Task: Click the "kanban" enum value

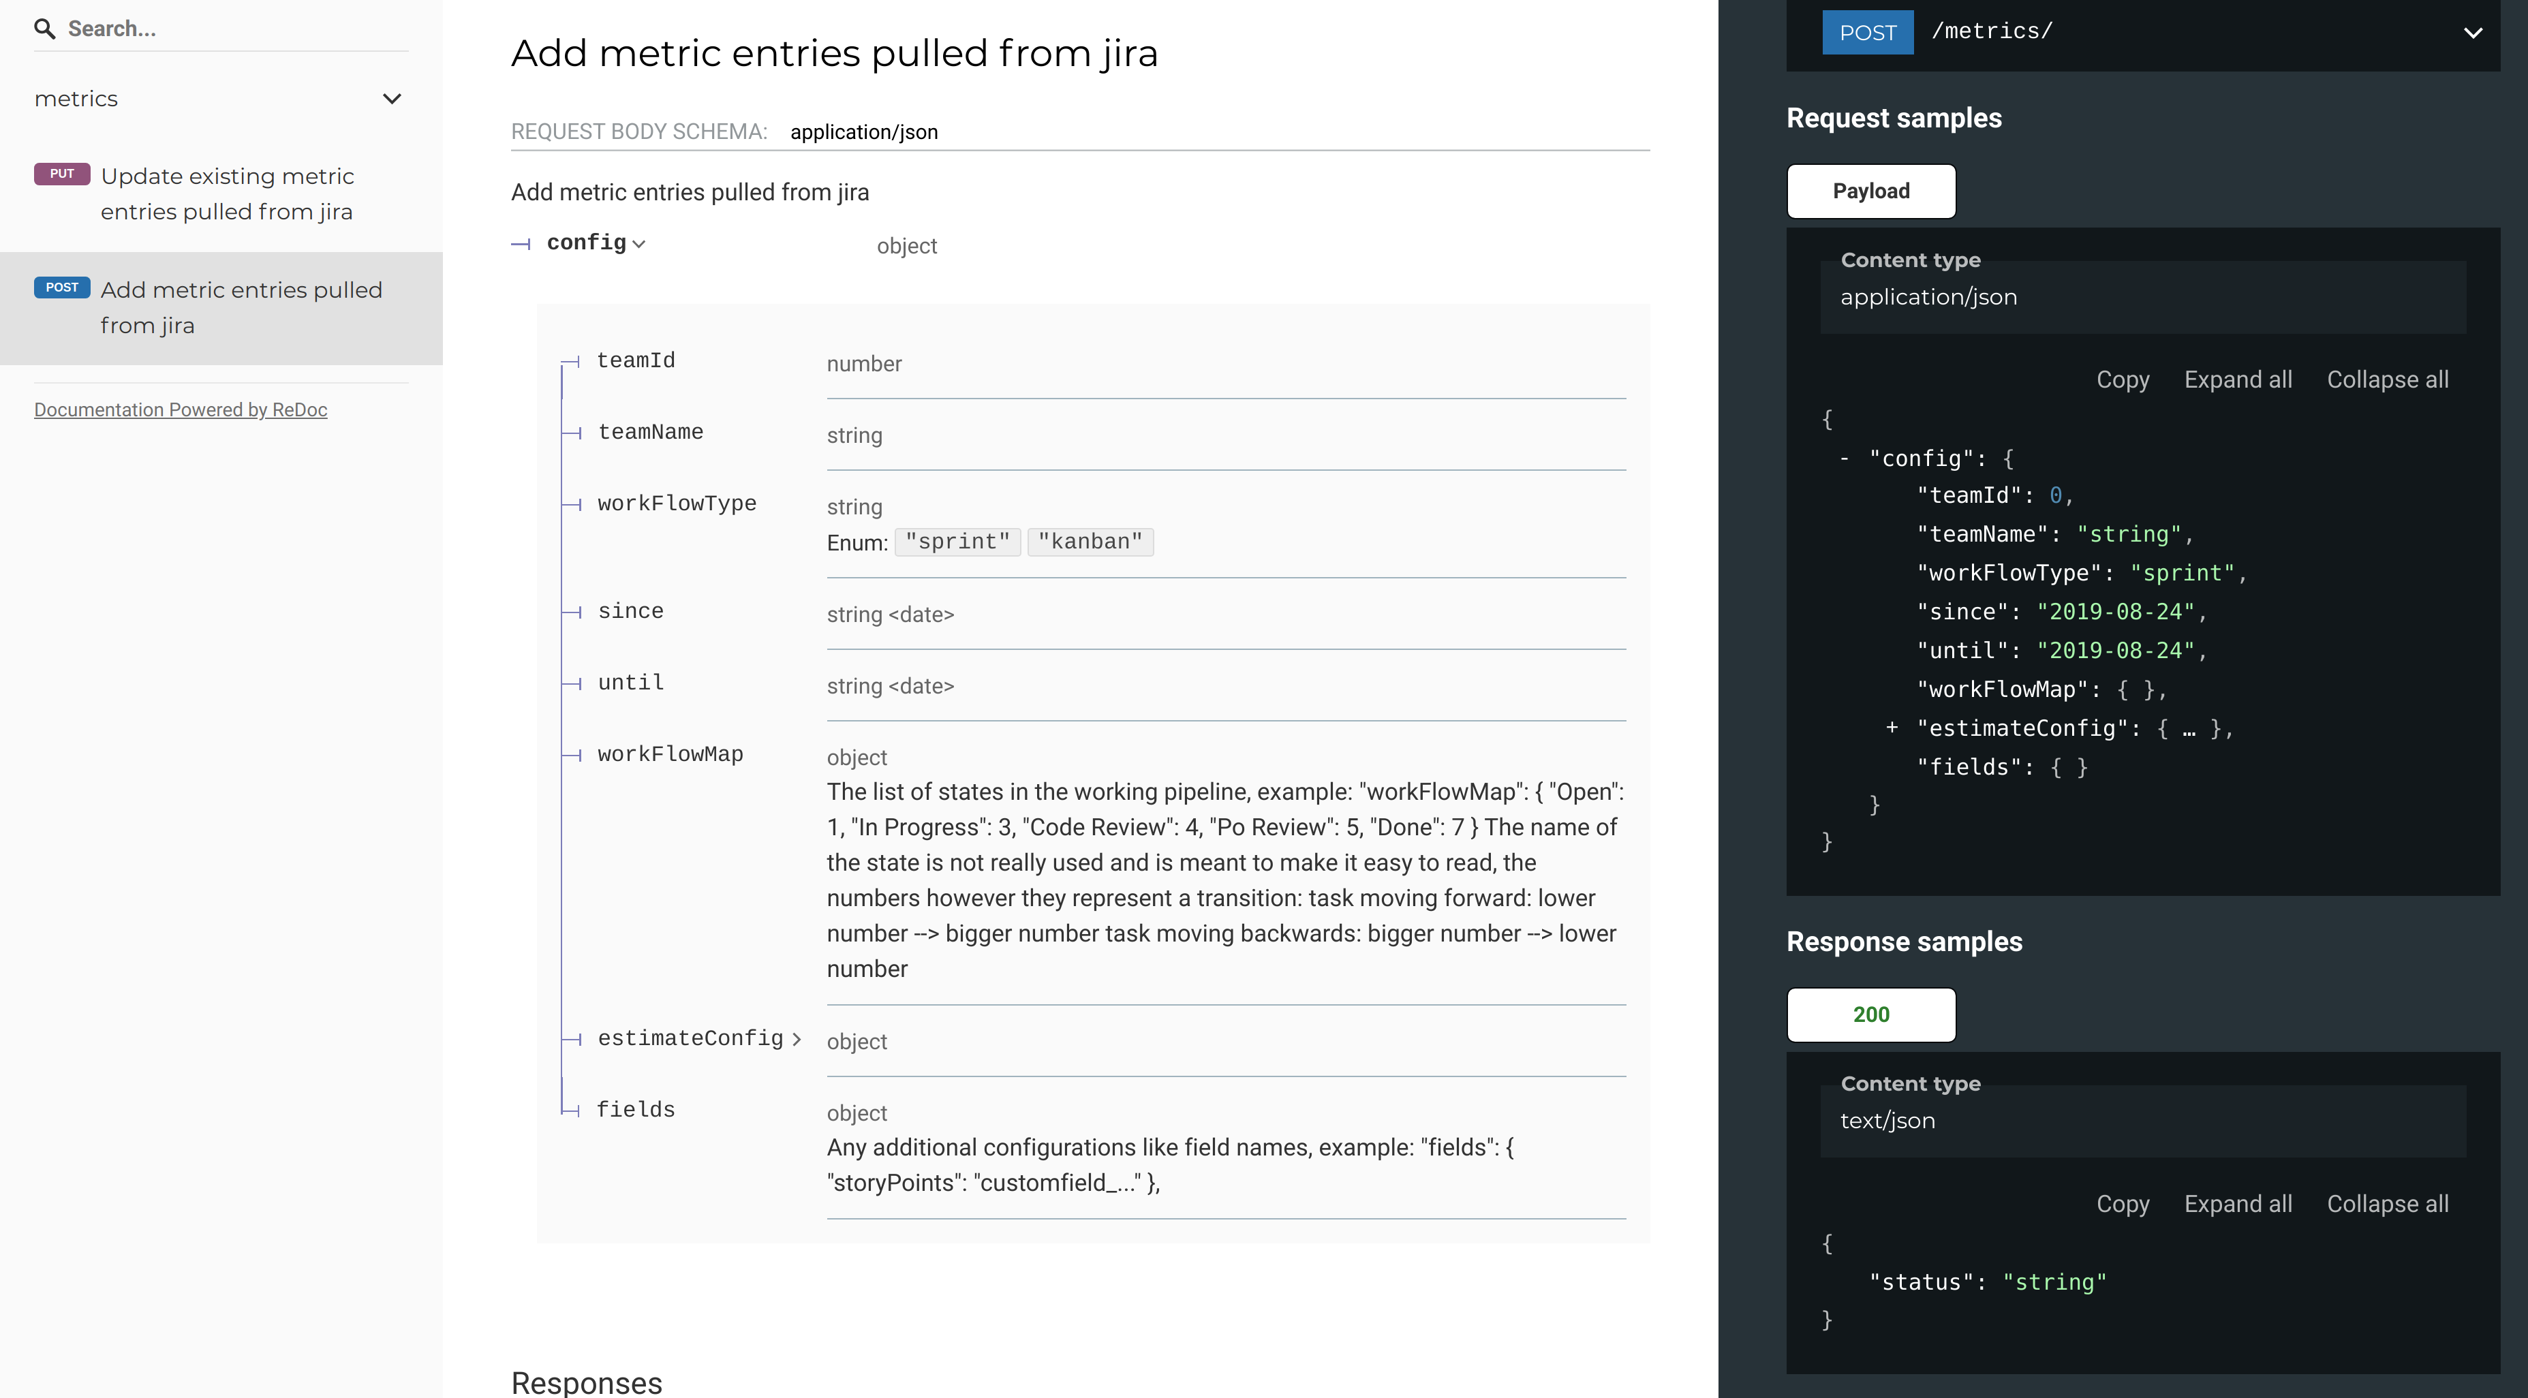Action: point(1090,542)
